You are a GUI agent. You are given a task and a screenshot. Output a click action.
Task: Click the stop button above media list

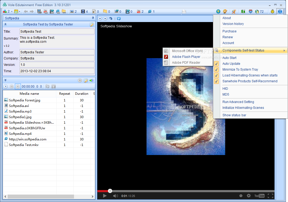[18, 86]
